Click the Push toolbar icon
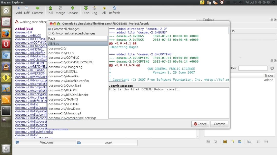The width and height of the screenshot is (277, 155). [x=86, y=10]
